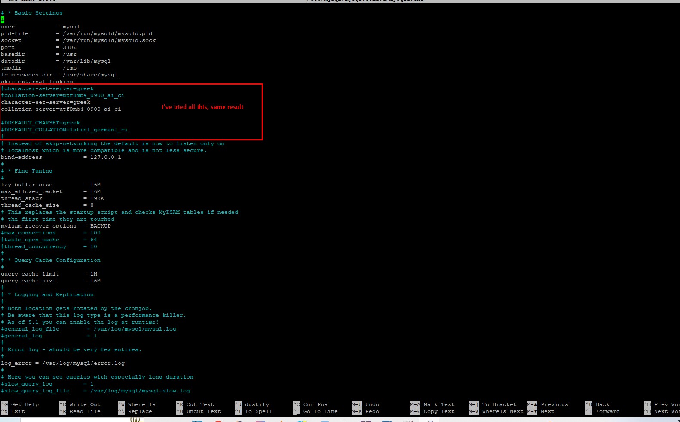Click the port 3306 setting line

click(x=39, y=47)
